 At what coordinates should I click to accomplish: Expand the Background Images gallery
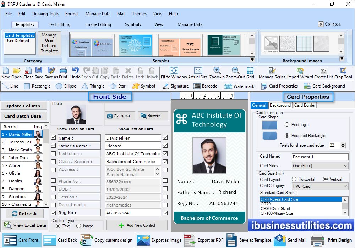click(x=341, y=59)
